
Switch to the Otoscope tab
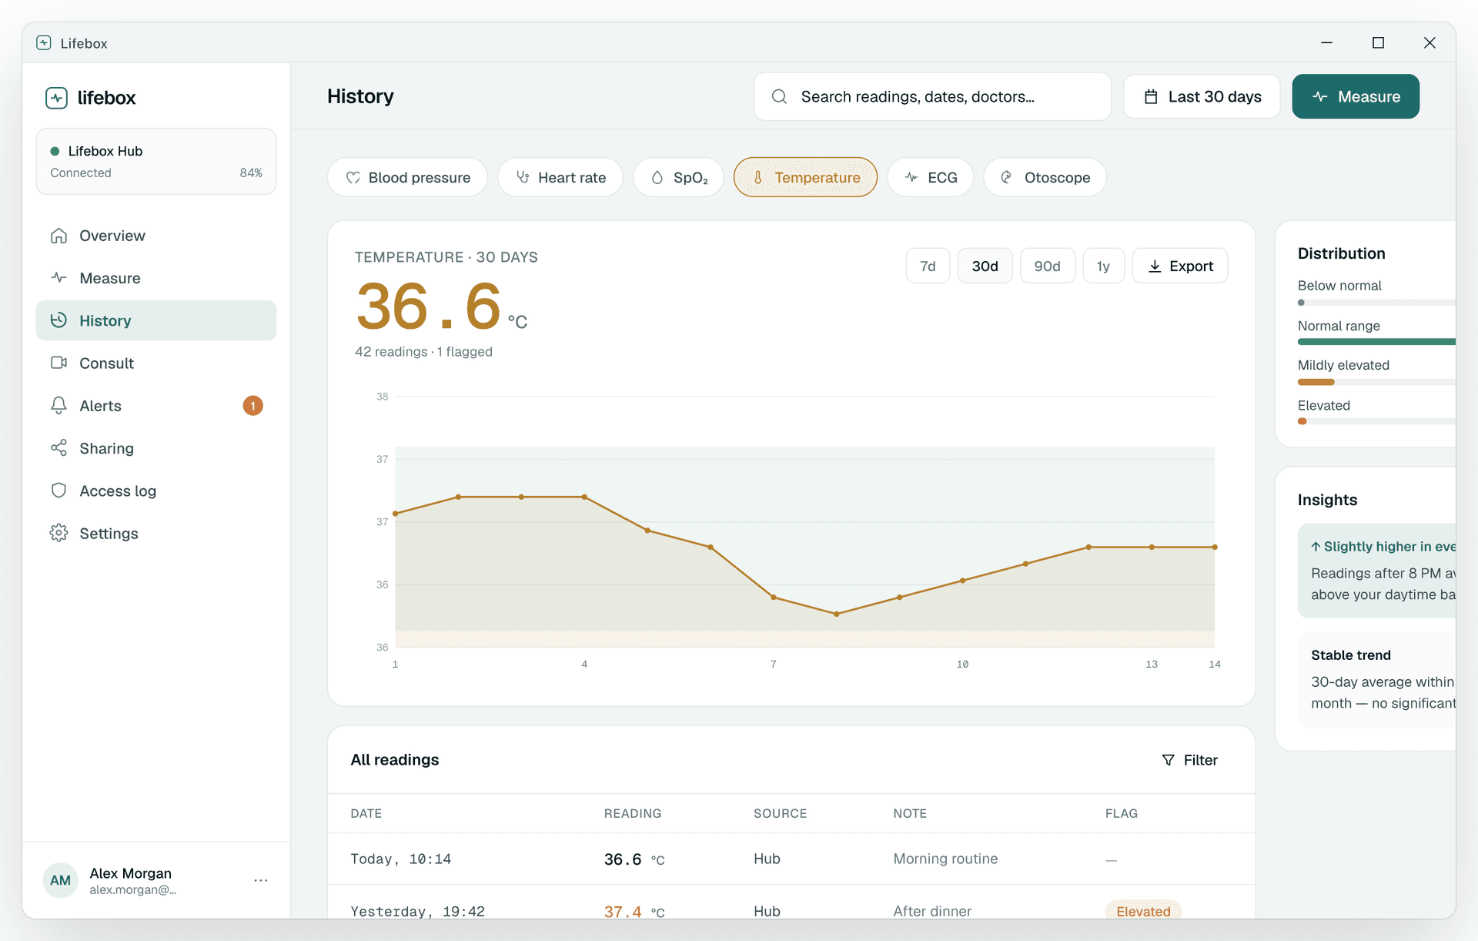pyautogui.click(x=1045, y=177)
